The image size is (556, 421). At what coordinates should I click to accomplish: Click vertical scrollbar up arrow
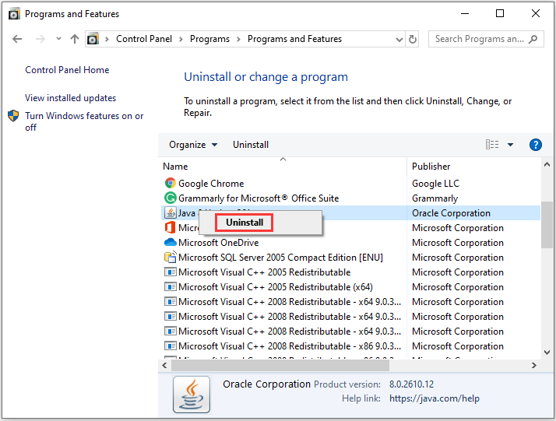click(547, 164)
